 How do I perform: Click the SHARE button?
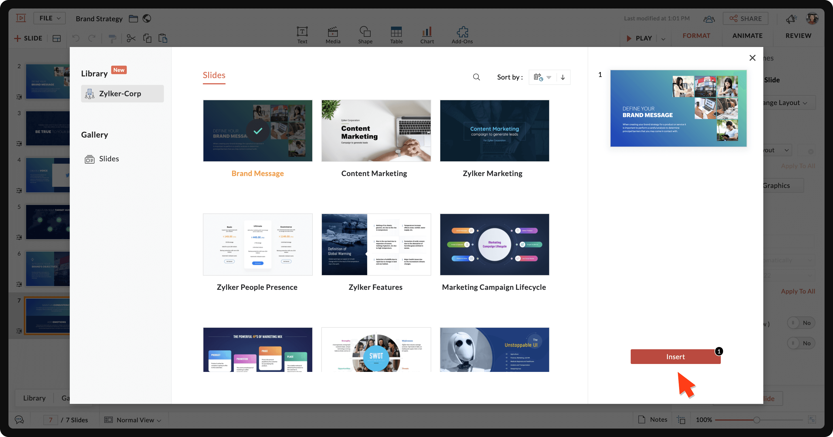745,19
